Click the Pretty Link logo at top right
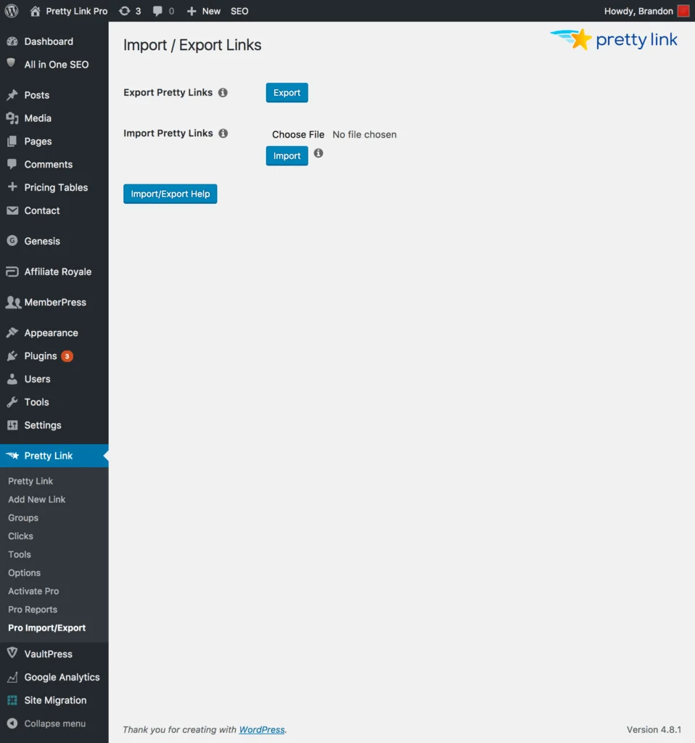Viewport: 695px width, 743px height. pyautogui.click(x=614, y=41)
